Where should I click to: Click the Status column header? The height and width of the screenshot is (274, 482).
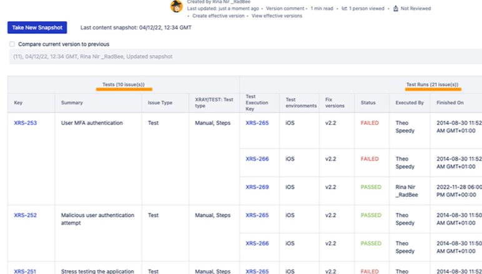[x=368, y=102]
